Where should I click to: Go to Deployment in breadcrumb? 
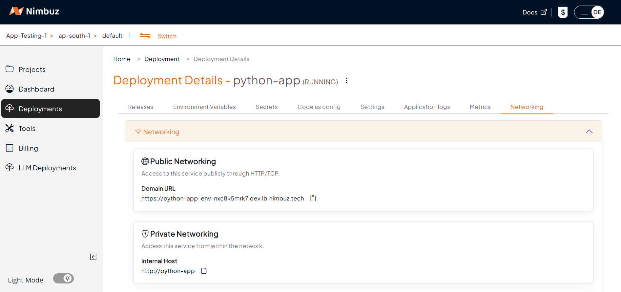click(162, 59)
